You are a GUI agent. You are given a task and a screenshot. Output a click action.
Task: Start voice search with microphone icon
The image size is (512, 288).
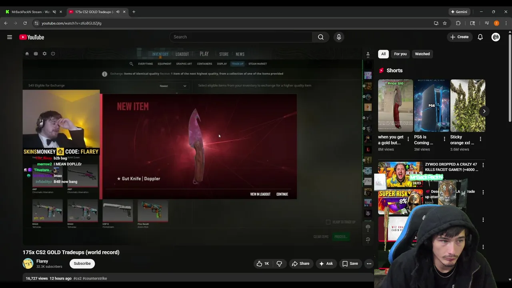coord(339,37)
